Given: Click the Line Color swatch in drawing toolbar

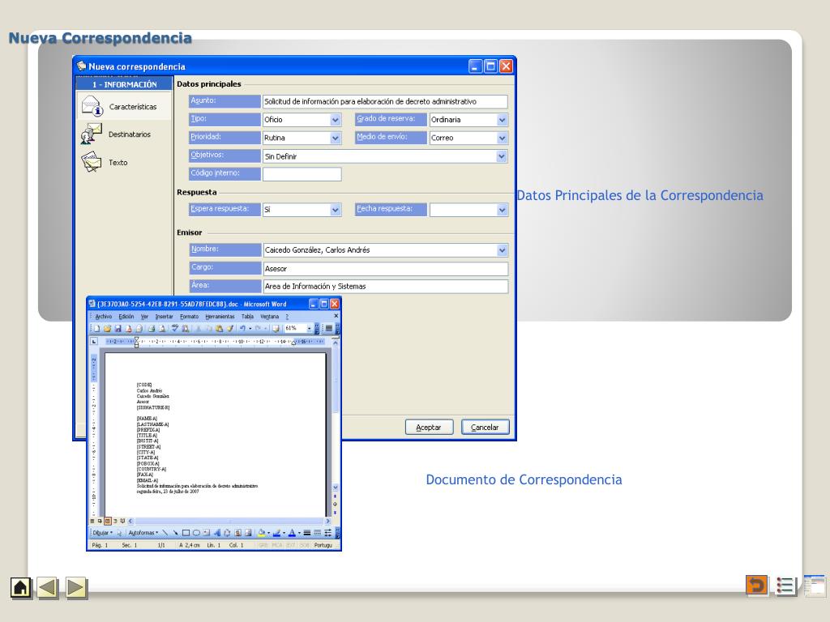Looking at the screenshot, I should coord(276,533).
